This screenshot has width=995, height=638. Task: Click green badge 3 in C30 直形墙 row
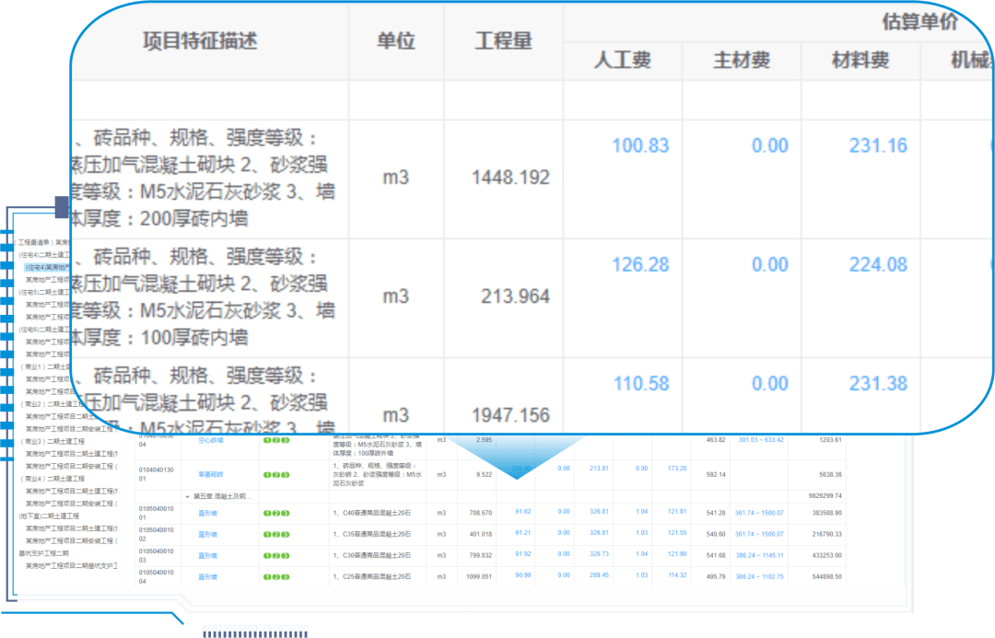click(x=286, y=556)
